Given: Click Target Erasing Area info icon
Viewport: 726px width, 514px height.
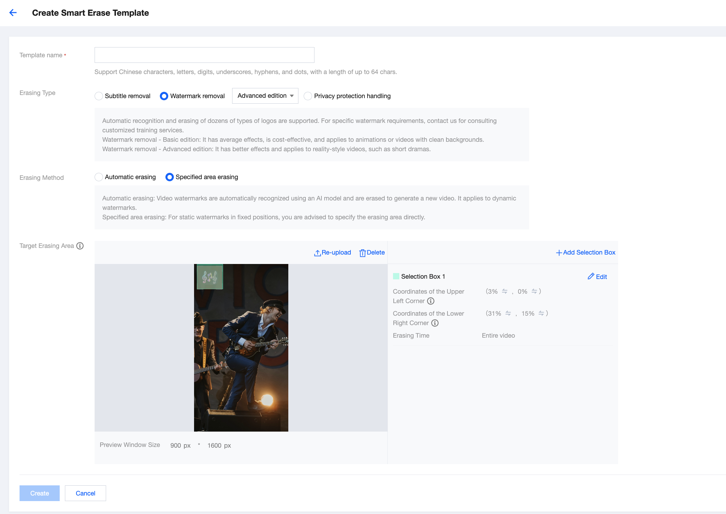Looking at the screenshot, I should click(x=80, y=246).
